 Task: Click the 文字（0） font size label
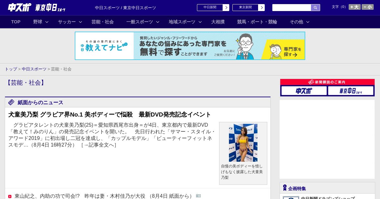tap(339, 7)
